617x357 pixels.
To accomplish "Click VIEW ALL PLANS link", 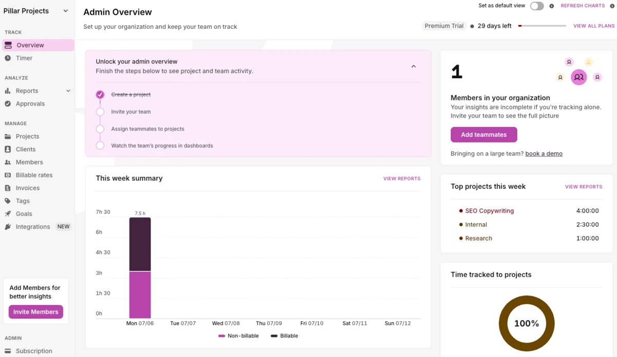I will click(x=594, y=26).
